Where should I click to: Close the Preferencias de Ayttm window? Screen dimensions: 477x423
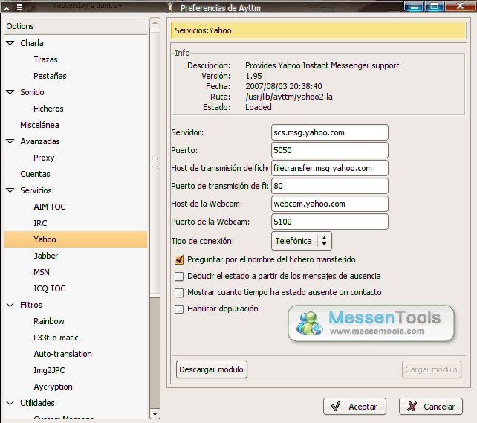click(460, 6)
